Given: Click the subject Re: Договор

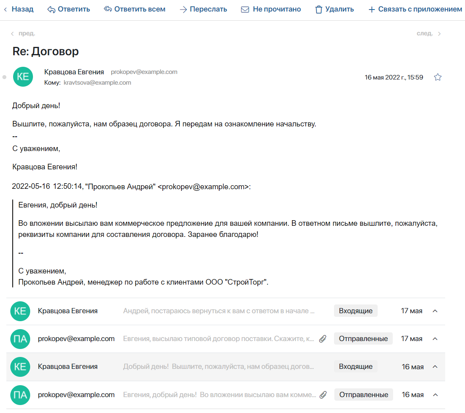Looking at the screenshot, I should [45, 51].
